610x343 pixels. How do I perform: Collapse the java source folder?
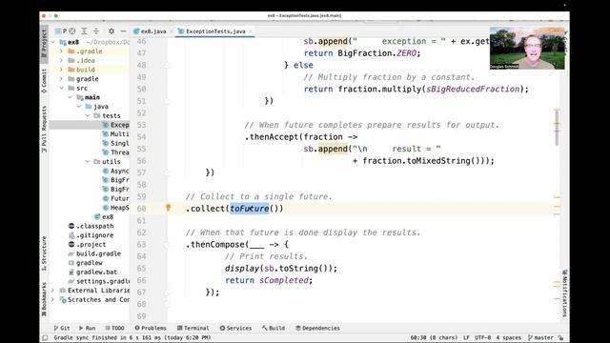[79, 107]
